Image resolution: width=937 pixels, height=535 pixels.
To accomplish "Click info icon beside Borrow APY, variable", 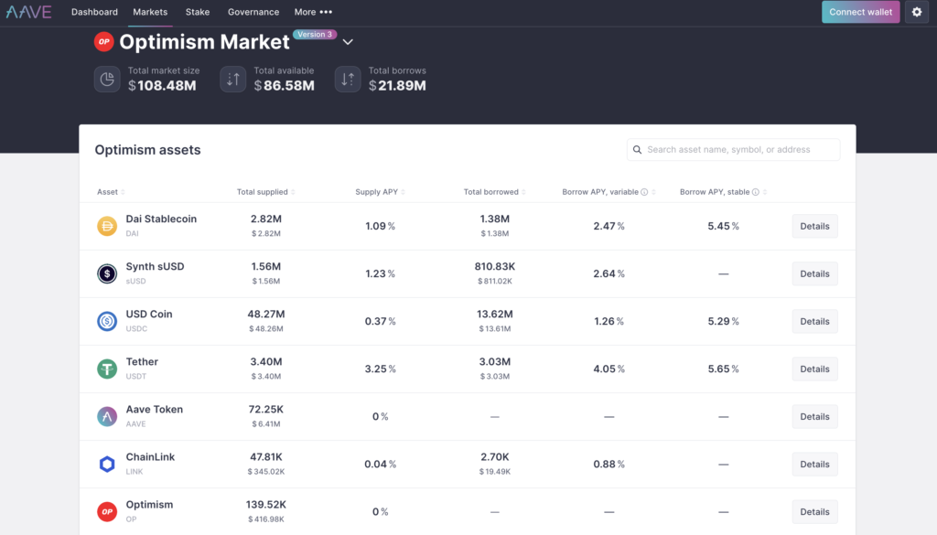I will (x=644, y=192).
